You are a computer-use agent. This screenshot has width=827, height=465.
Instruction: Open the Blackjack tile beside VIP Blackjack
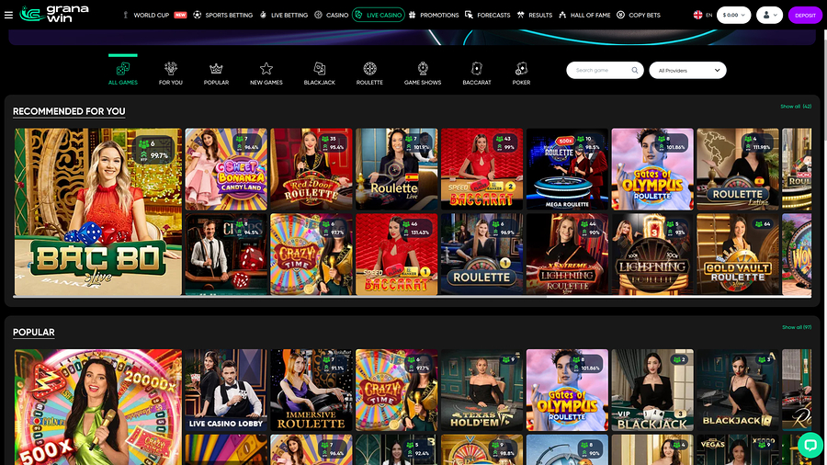pos(738,390)
